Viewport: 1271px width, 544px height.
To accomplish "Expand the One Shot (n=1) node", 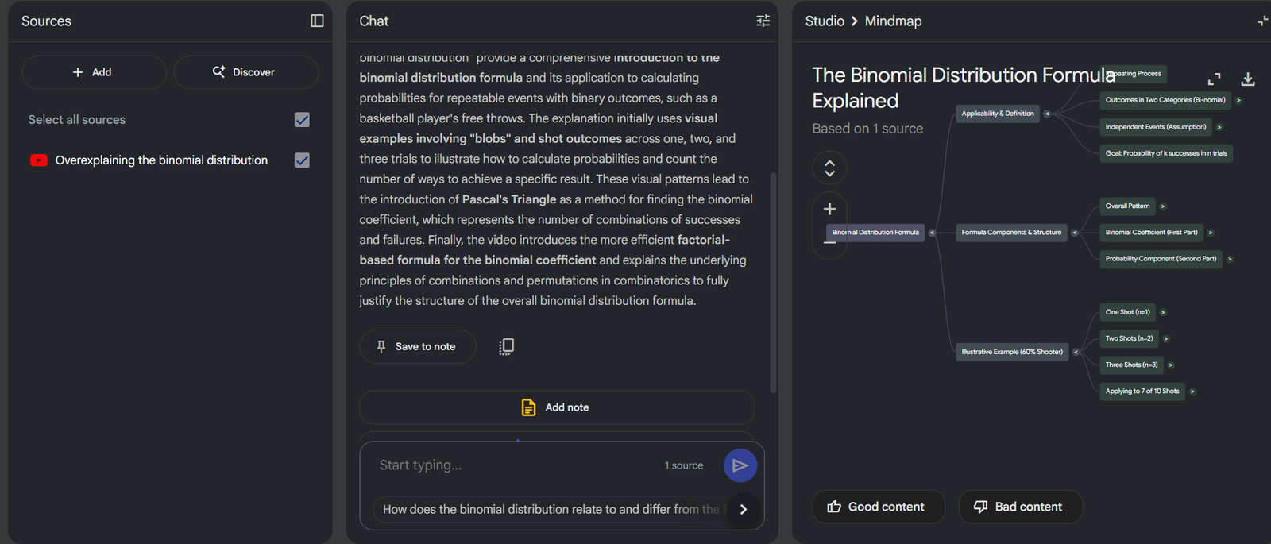I will click(1163, 312).
